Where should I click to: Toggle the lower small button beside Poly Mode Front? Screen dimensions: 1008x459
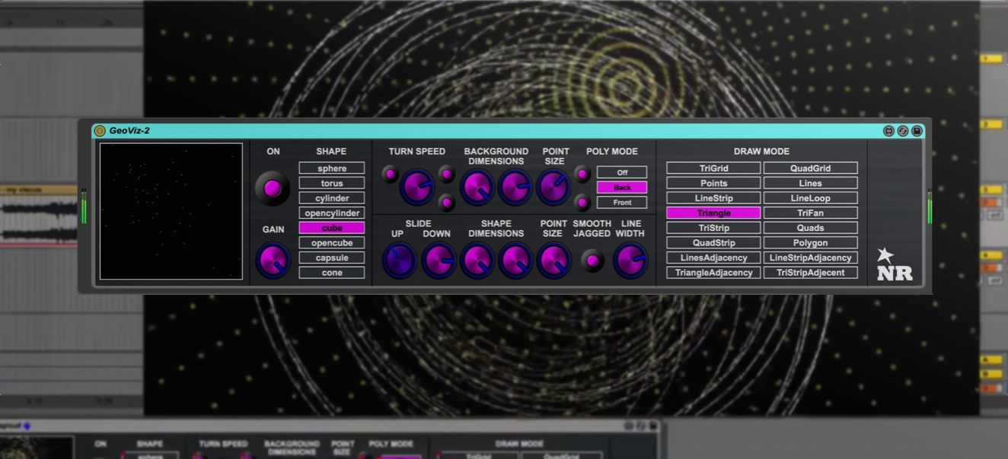coord(582,202)
